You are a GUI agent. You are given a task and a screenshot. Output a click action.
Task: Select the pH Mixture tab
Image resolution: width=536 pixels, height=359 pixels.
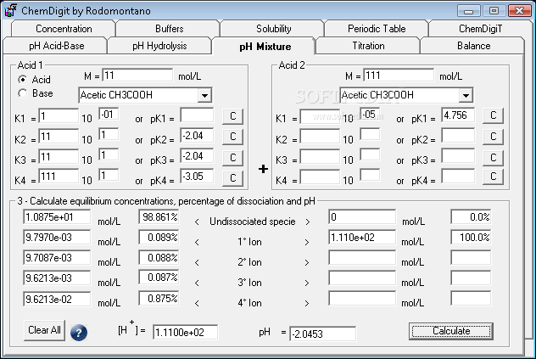coord(265,46)
